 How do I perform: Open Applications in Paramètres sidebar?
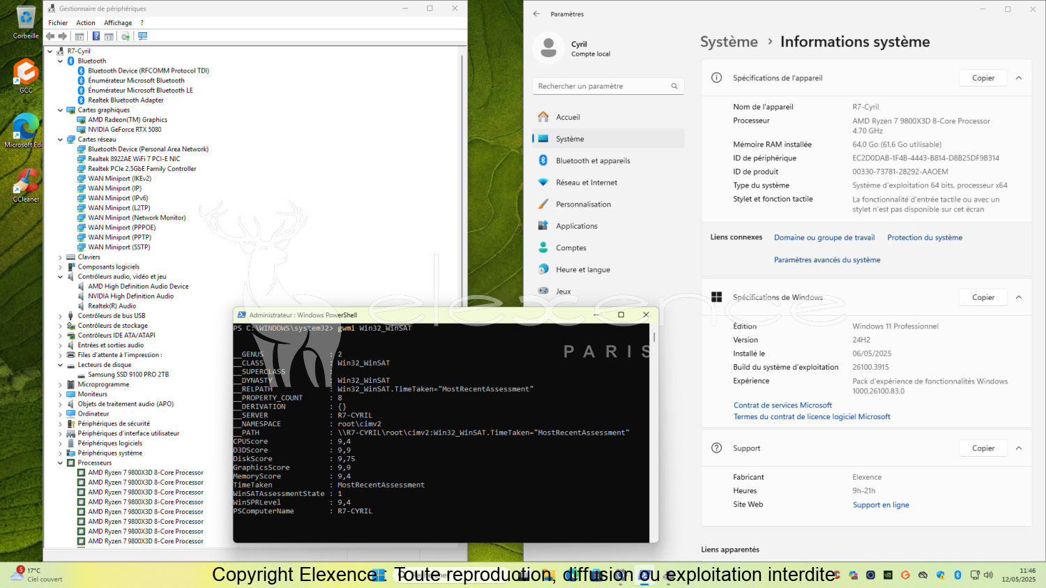pyautogui.click(x=608, y=226)
